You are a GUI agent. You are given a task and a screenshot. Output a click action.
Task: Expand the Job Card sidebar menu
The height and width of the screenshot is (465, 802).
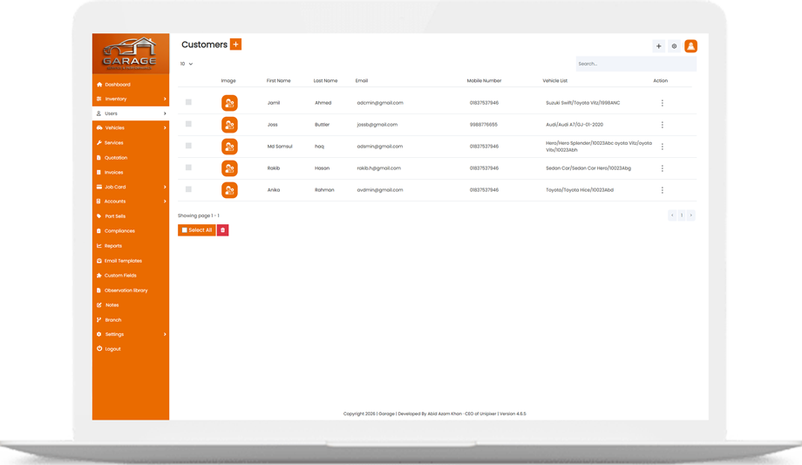tap(131, 187)
